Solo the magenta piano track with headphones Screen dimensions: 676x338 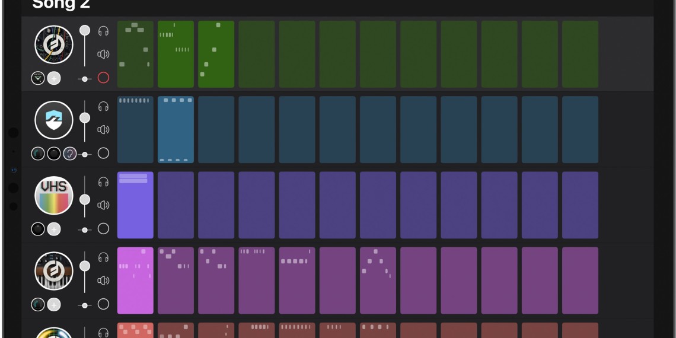(103, 257)
